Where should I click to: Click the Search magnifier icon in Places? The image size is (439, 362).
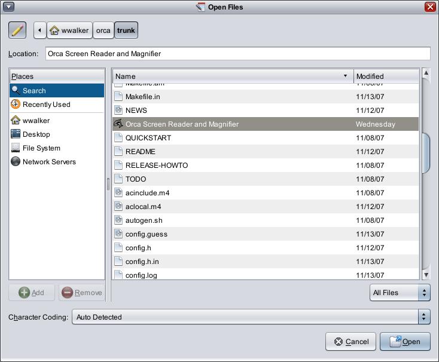tap(16, 91)
